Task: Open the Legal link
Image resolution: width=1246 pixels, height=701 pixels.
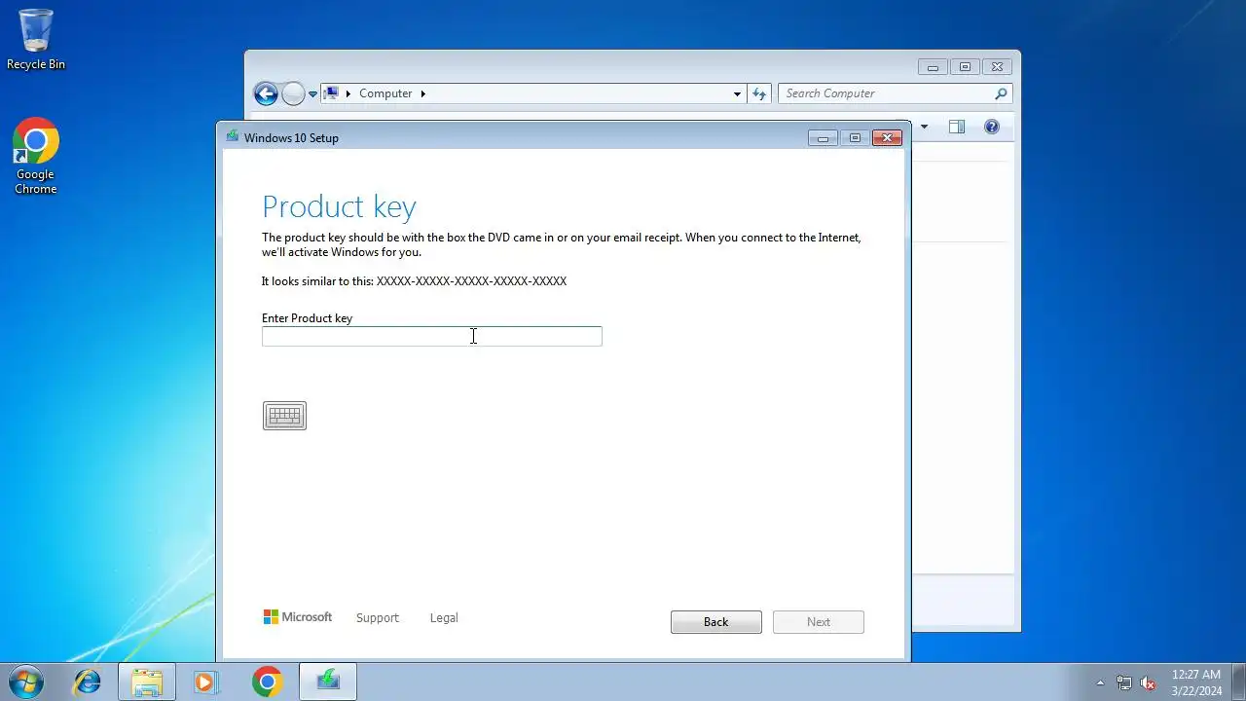Action: 444,617
